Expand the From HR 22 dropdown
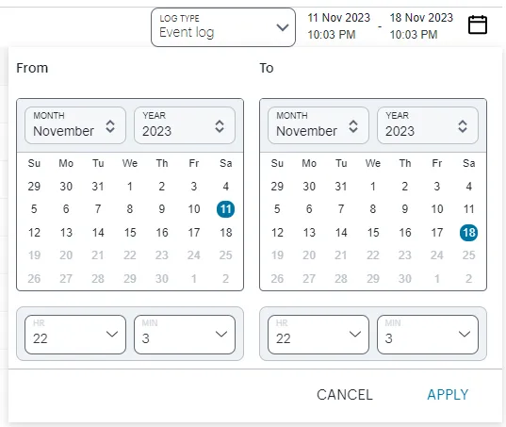This screenshot has width=506, height=427. tap(75, 335)
